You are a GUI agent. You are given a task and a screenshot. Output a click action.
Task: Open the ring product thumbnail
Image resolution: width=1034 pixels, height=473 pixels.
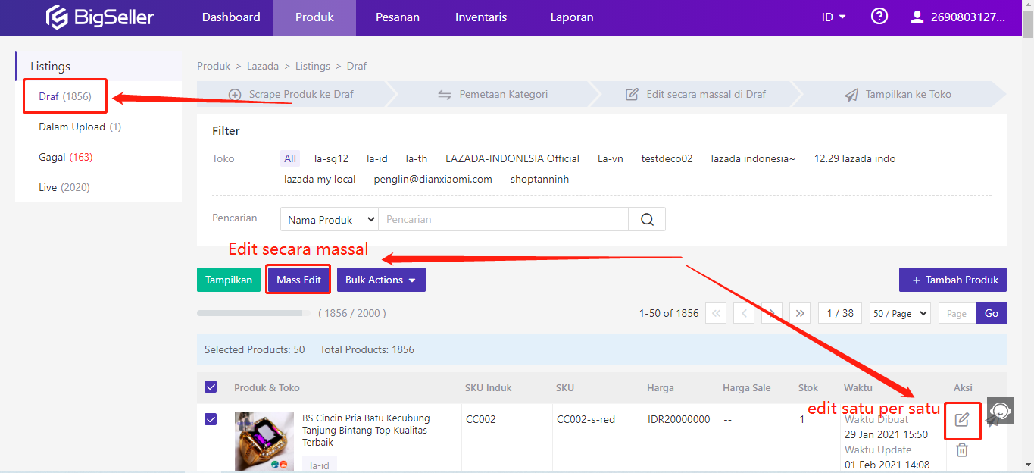[x=264, y=442]
